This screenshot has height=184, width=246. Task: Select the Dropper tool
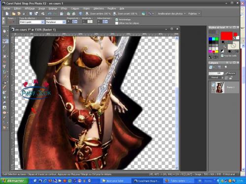(4, 46)
